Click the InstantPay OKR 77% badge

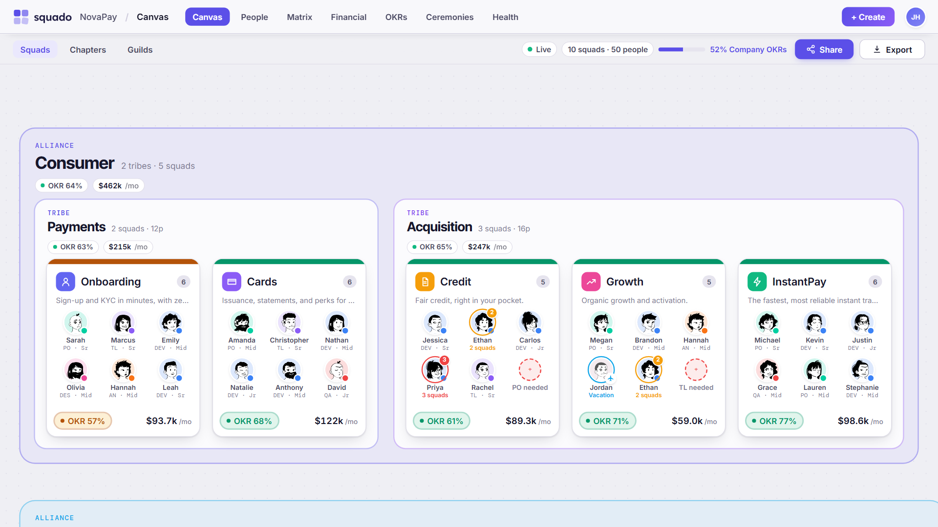[x=774, y=421]
